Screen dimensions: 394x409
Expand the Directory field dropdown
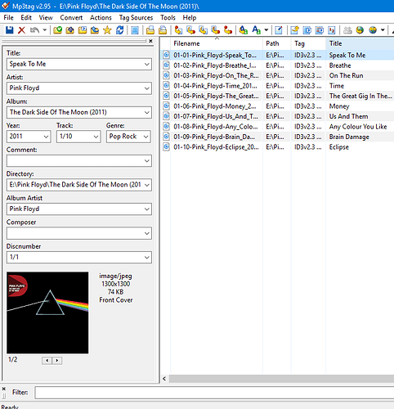[x=147, y=185]
